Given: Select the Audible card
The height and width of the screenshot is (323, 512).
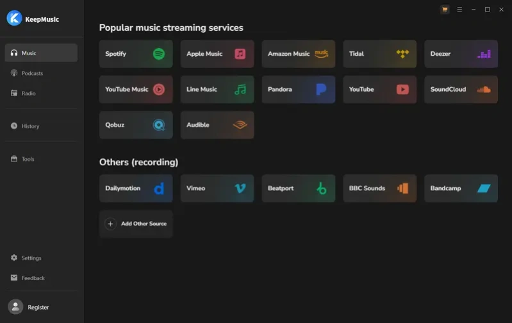Looking at the screenshot, I should point(217,125).
